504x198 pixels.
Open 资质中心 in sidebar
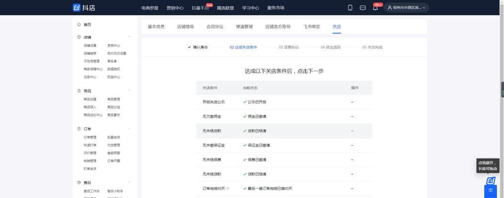(x=113, y=46)
